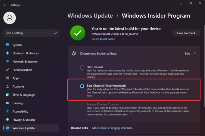Click the Bluetooth & devices icon
The image size is (205, 136).
7,53
